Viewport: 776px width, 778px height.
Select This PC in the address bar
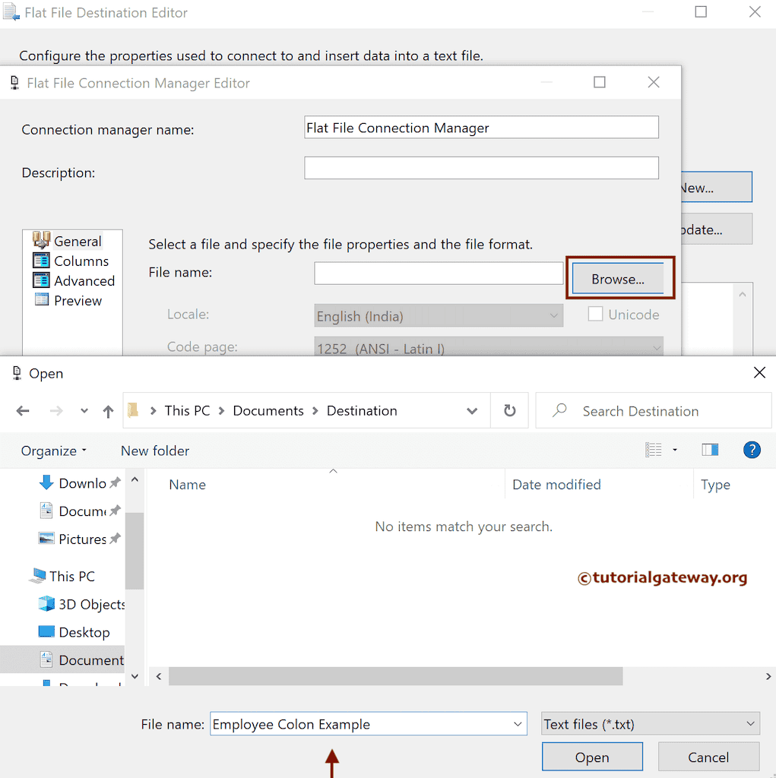[186, 410]
